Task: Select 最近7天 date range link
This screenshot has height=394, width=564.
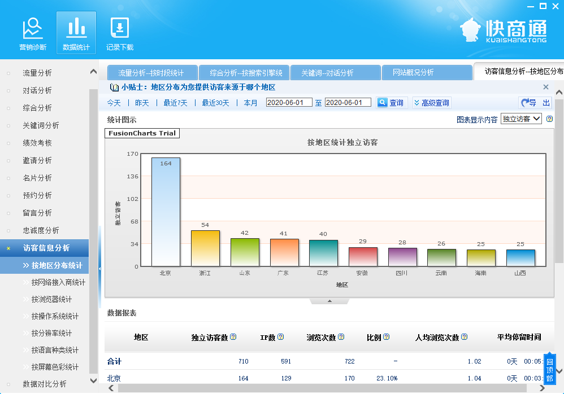Action: coord(175,103)
